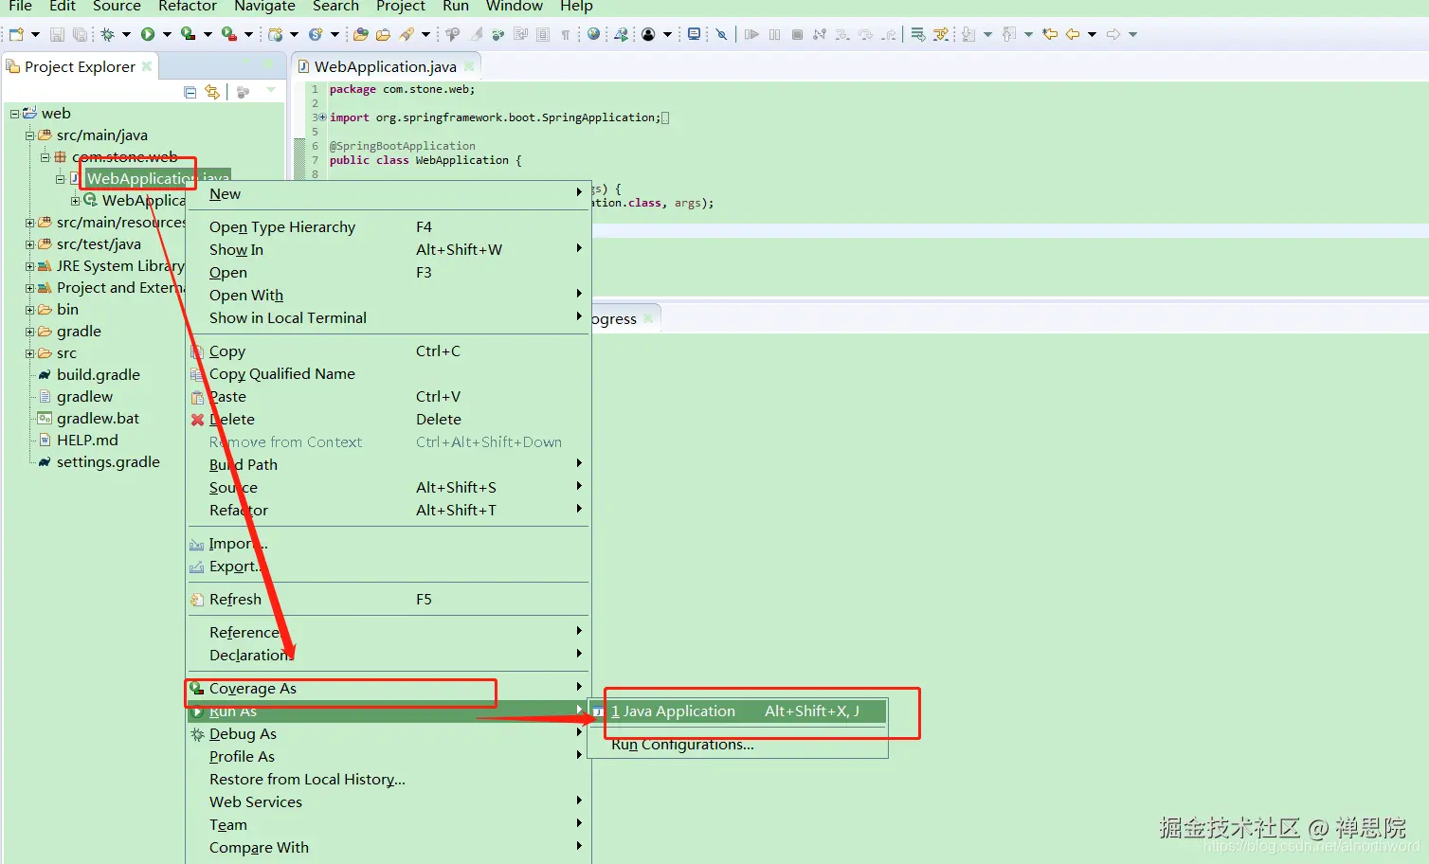This screenshot has height=864, width=1429.
Task: Click the Search flashlight icon
Action: pyautogui.click(x=407, y=34)
